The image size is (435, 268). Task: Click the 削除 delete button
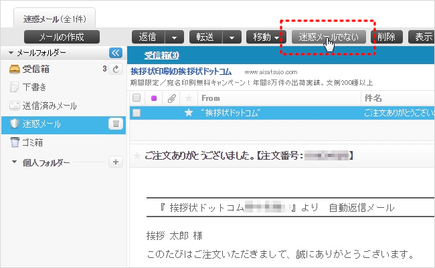pyautogui.click(x=386, y=37)
